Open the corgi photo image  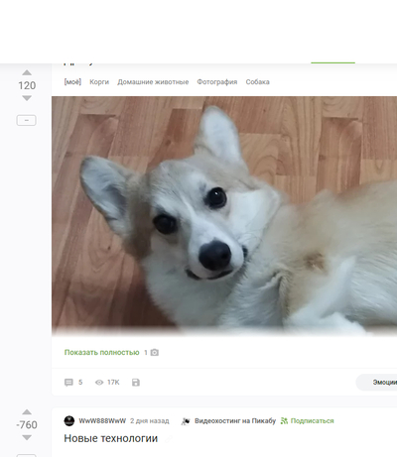coord(224,215)
